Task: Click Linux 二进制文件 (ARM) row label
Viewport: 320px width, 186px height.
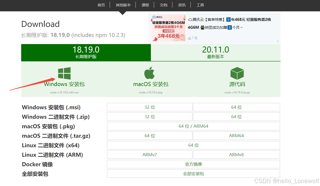Action: click(x=52, y=155)
